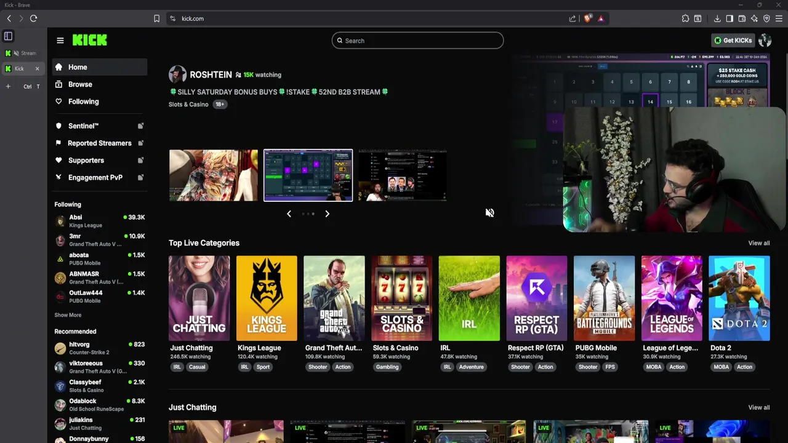Go to the Following page

click(100, 102)
